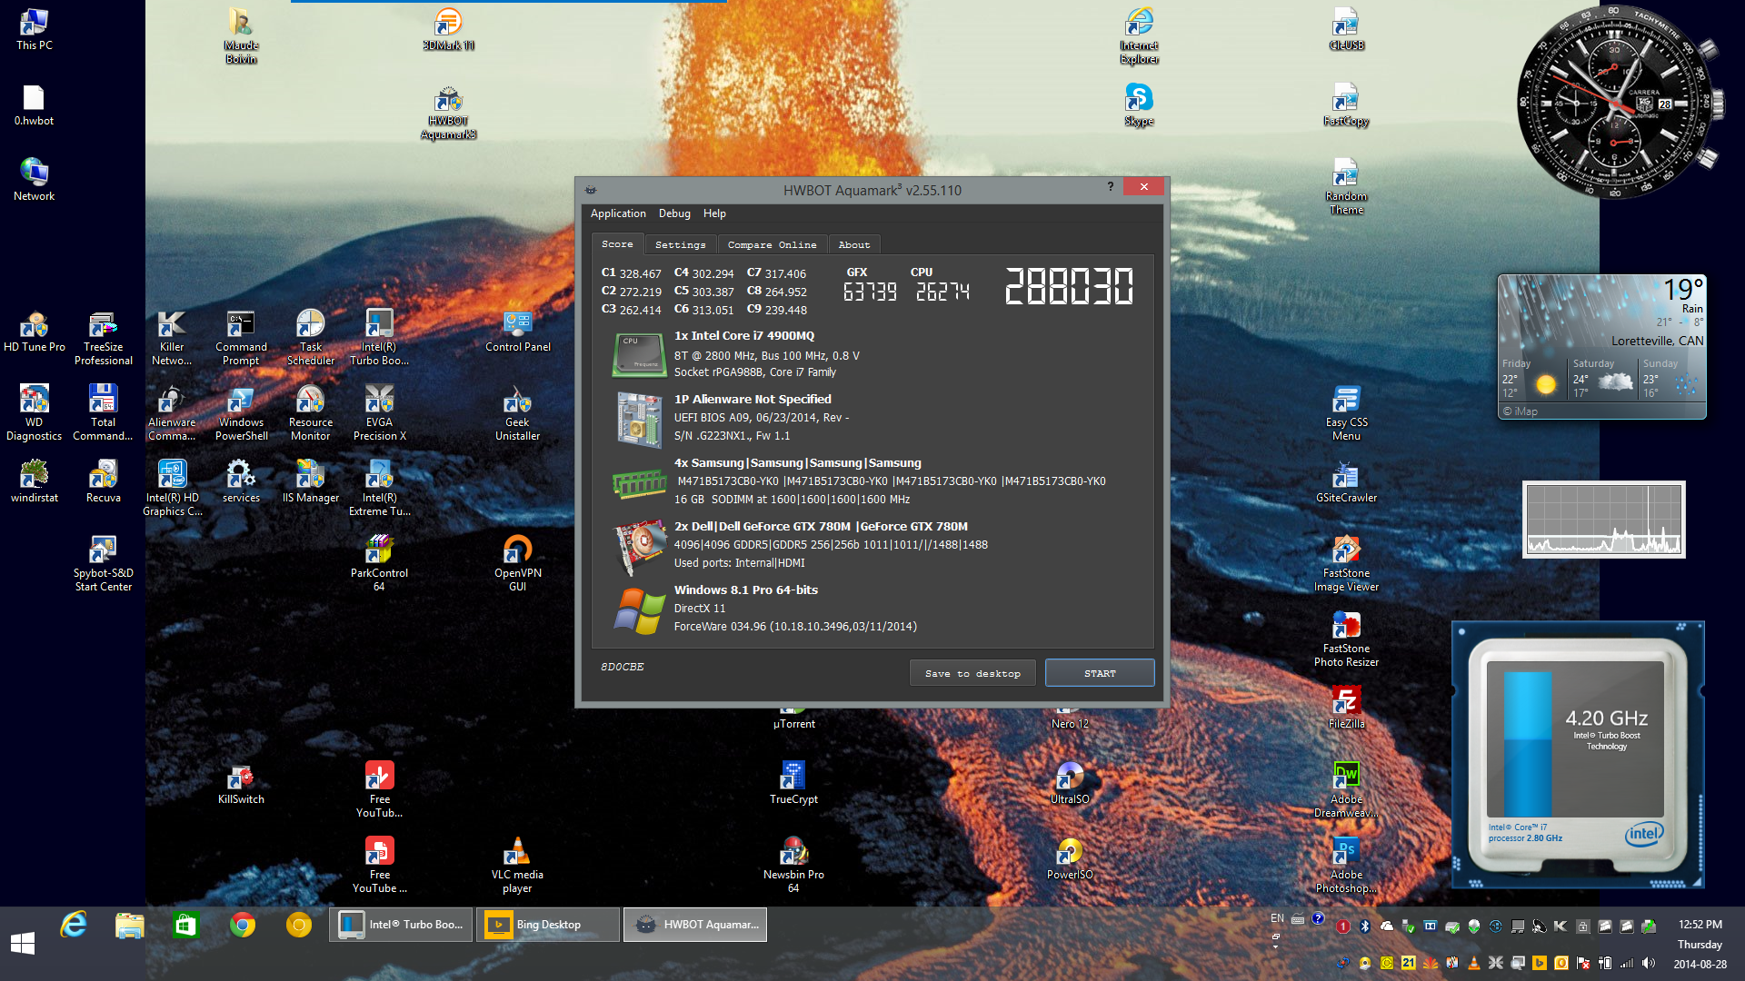This screenshot has height=981, width=1745.
Task: Click the START benchmark button
Action: (x=1100, y=673)
